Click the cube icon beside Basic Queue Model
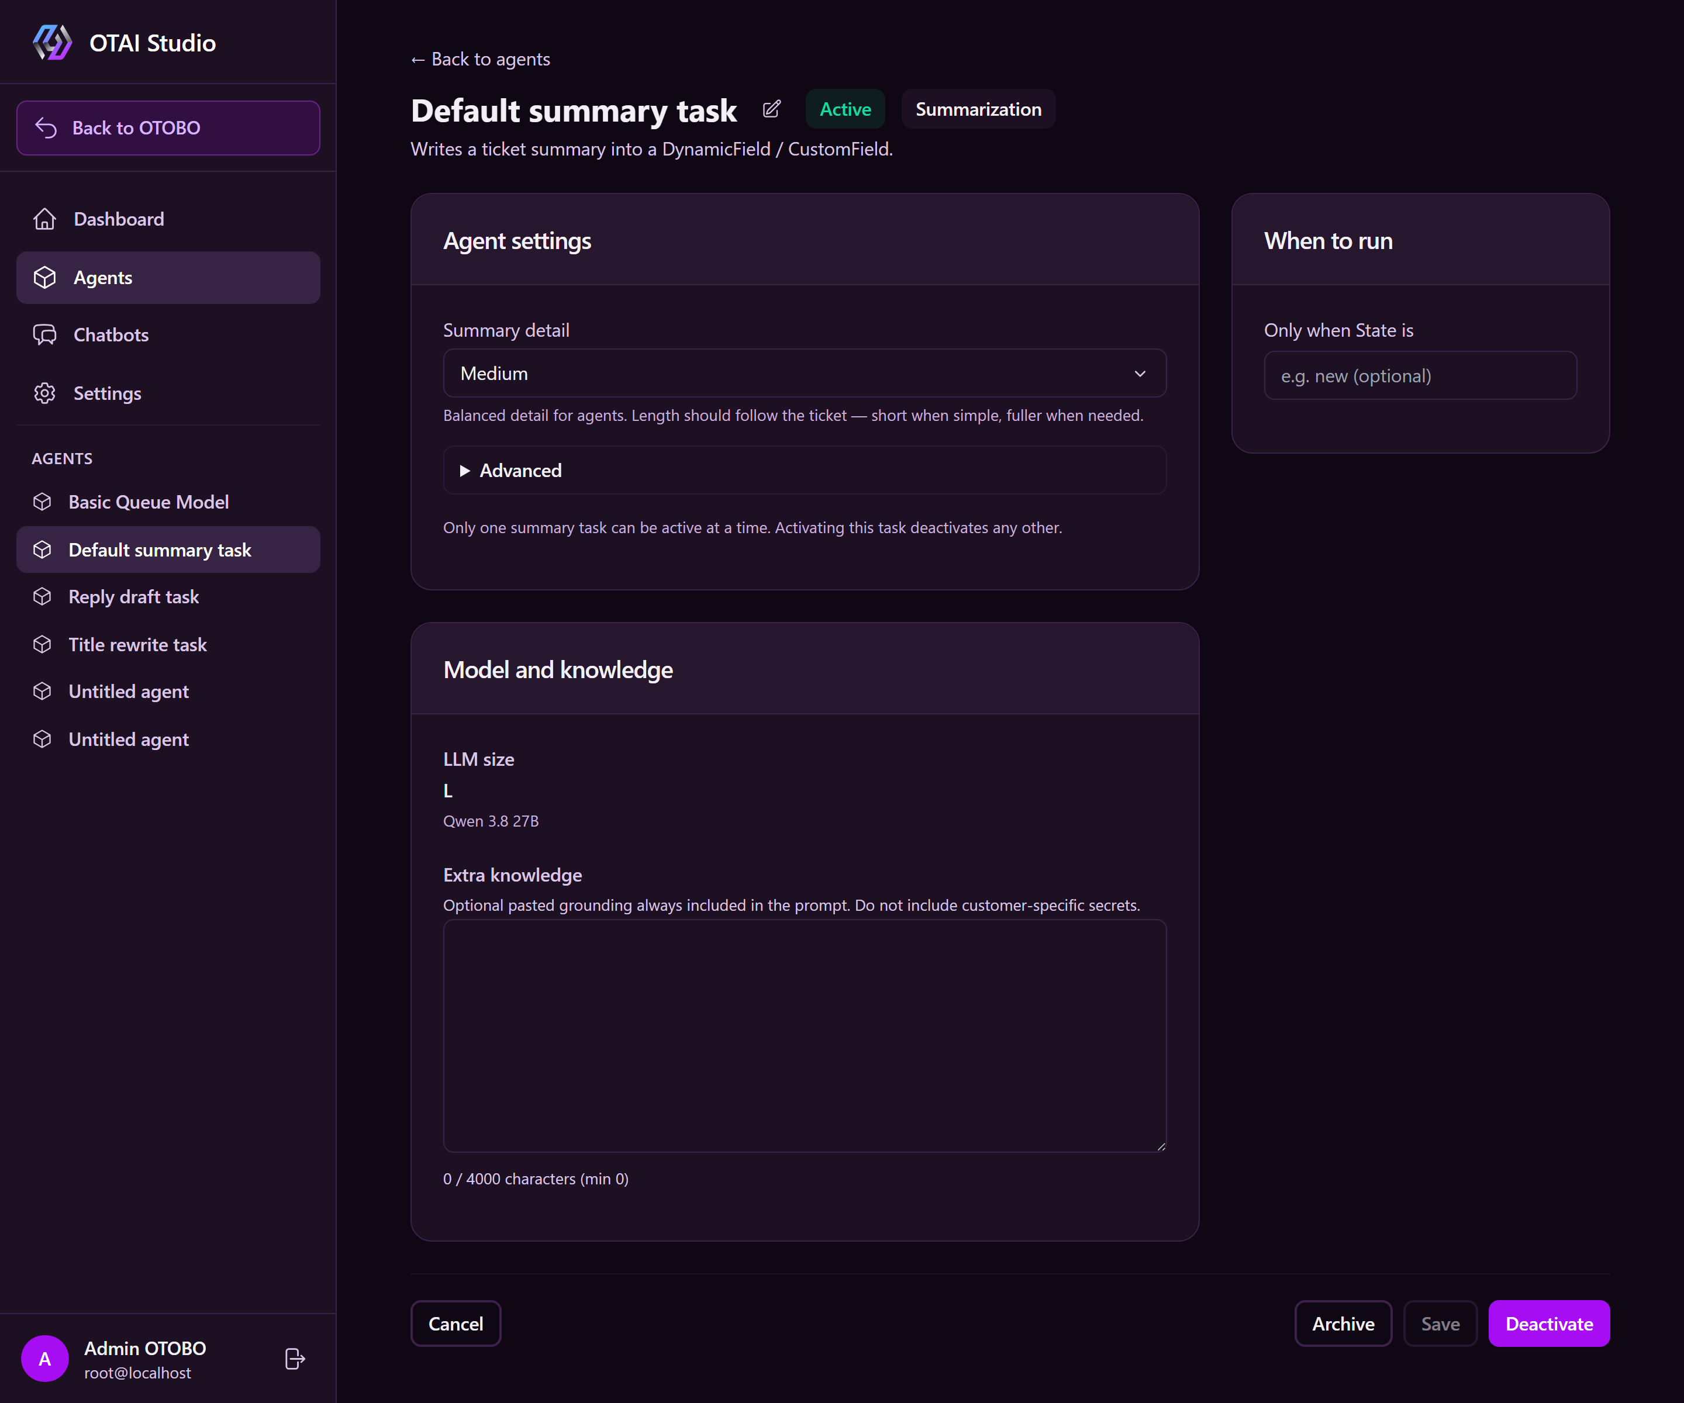This screenshot has height=1403, width=1684. point(43,502)
